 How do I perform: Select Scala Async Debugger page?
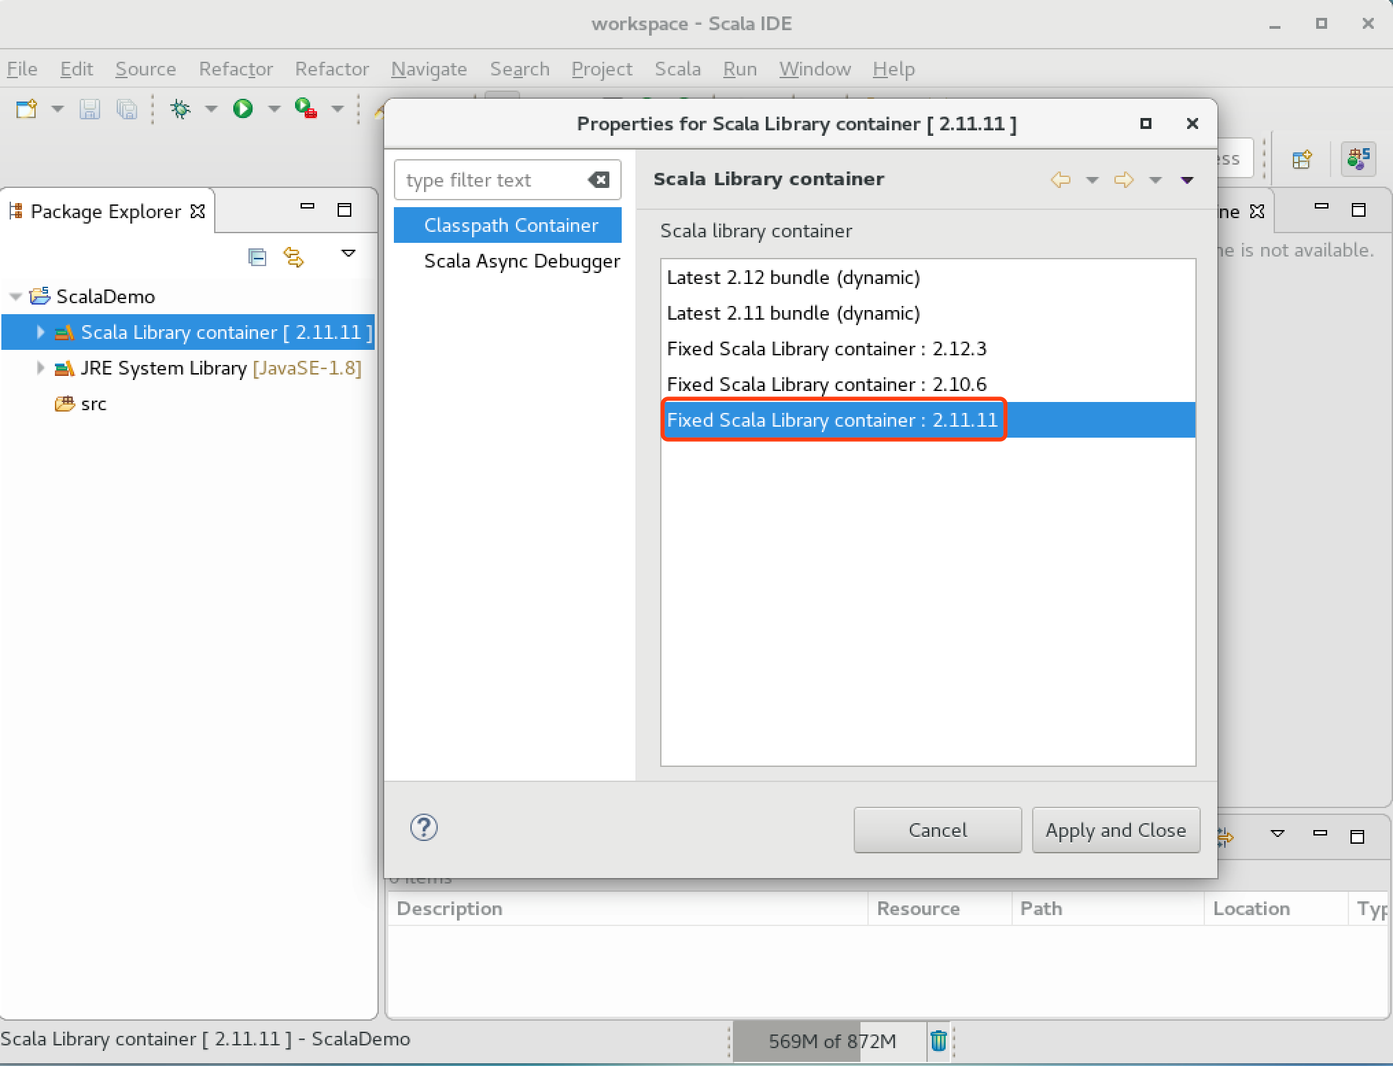[x=522, y=261]
